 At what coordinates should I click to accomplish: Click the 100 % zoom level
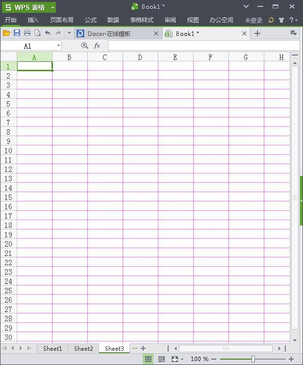point(200,359)
